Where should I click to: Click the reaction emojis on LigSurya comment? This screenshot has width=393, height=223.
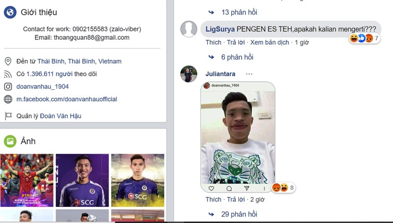tap(365, 38)
